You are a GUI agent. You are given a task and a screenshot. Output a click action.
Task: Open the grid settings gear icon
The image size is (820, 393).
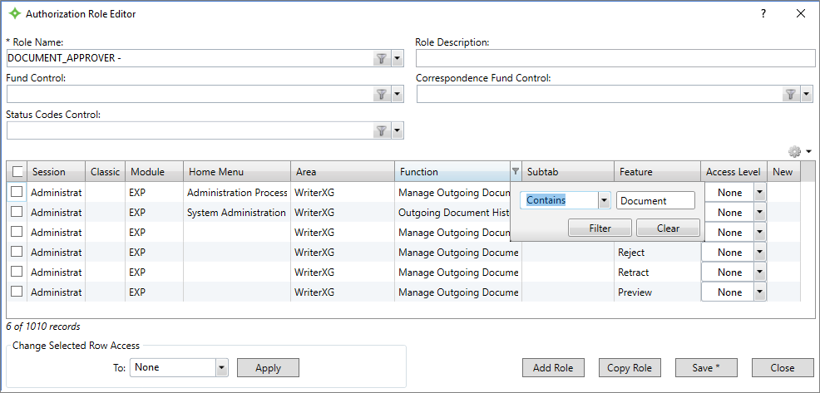click(795, 152)
